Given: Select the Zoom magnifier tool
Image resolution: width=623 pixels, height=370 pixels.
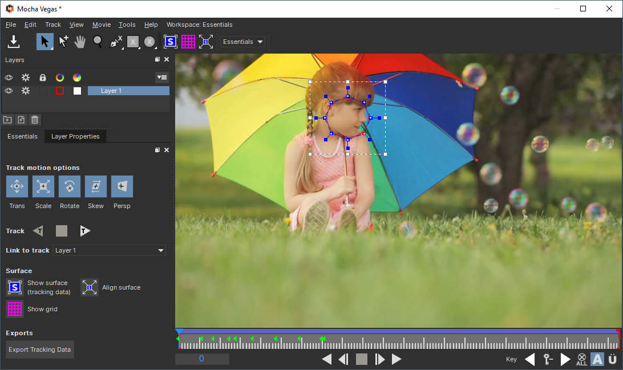Looking at the screenshot, I should point(98,42).
